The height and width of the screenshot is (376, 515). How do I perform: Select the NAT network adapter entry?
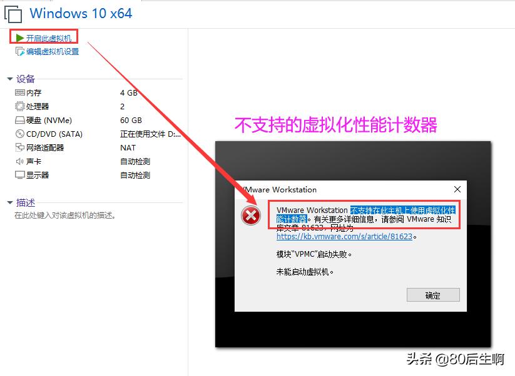pos(127,147)
